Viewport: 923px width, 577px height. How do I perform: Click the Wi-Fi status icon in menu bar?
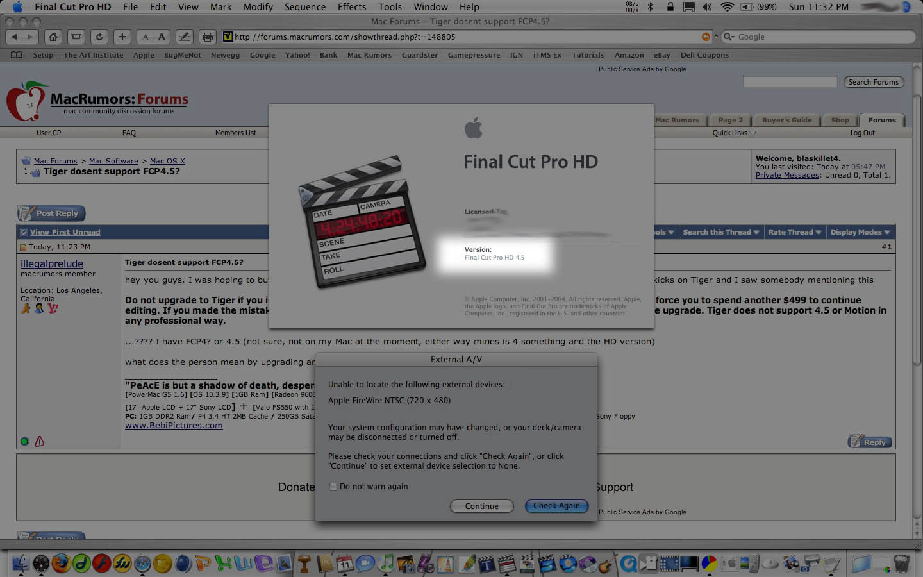coord(726,7)
